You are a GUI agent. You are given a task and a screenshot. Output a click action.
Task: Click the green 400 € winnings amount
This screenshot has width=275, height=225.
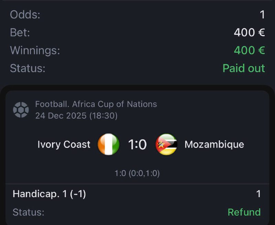click(249, 50)
